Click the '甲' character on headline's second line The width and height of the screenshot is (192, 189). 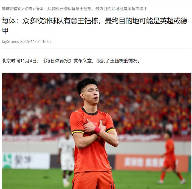5,31
